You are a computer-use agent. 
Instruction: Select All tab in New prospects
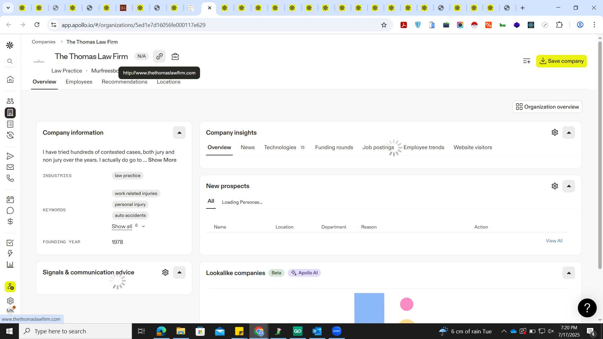point(211,201)
